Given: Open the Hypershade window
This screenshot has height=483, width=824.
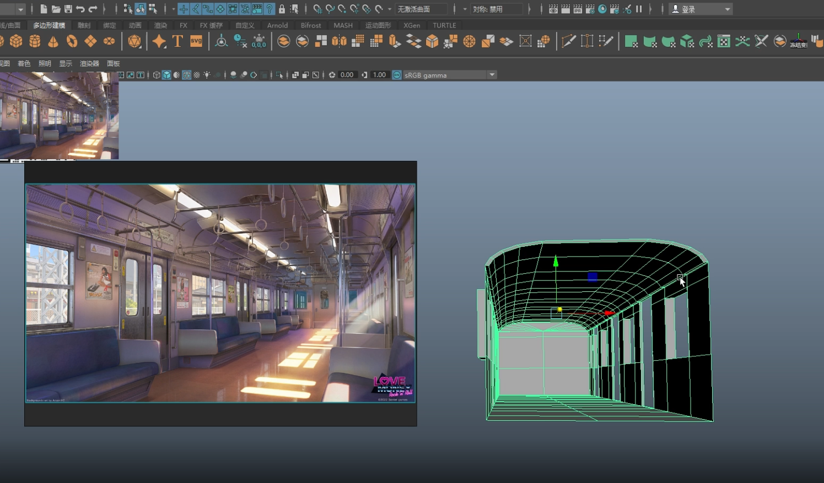Looking at the screenshot, I should tap(602, 9).
